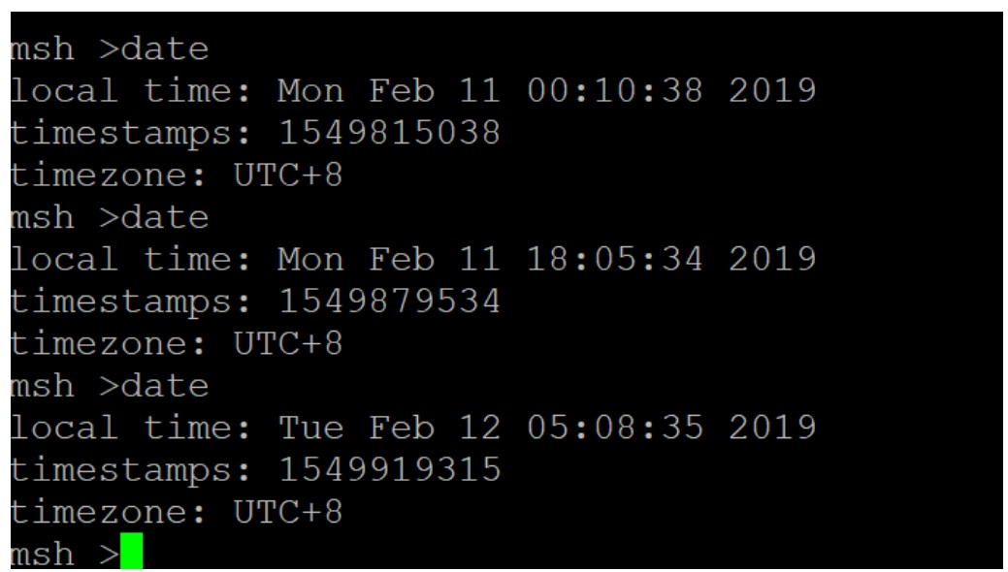Image resolution: width=1008 pixels, height=572 pixels.
Task: Click the green terminal cursor block
Action: [131, 551]
